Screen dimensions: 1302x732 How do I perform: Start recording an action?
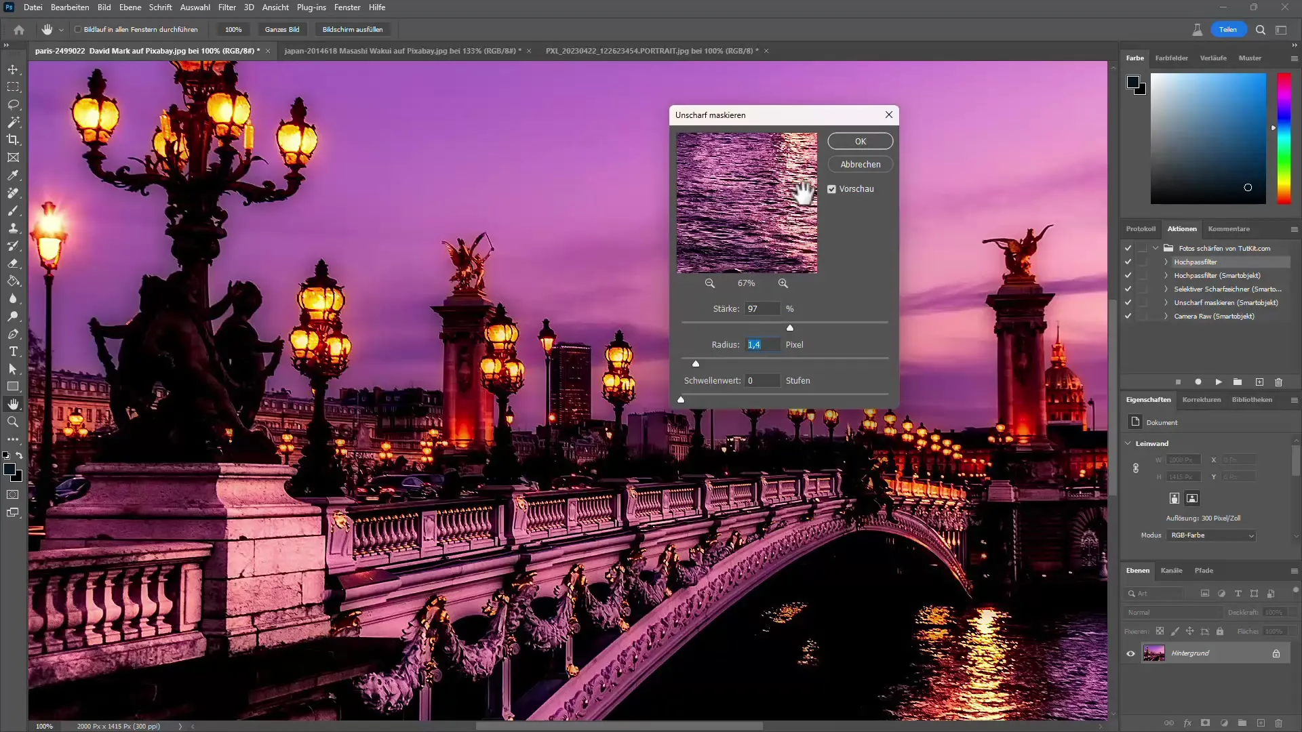pos(1198,382)
